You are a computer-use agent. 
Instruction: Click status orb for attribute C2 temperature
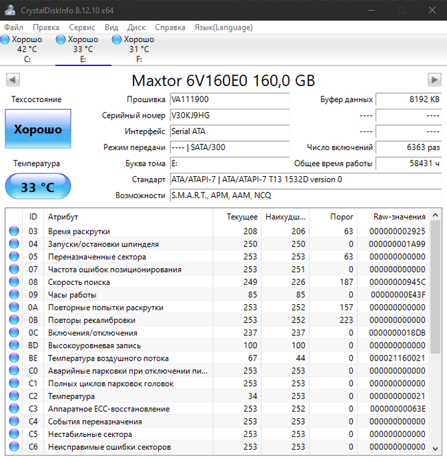pos(14,396)
